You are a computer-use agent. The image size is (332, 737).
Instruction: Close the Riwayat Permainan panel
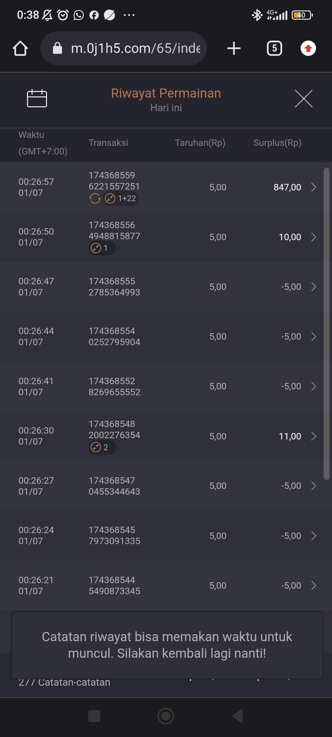[303, 99]
